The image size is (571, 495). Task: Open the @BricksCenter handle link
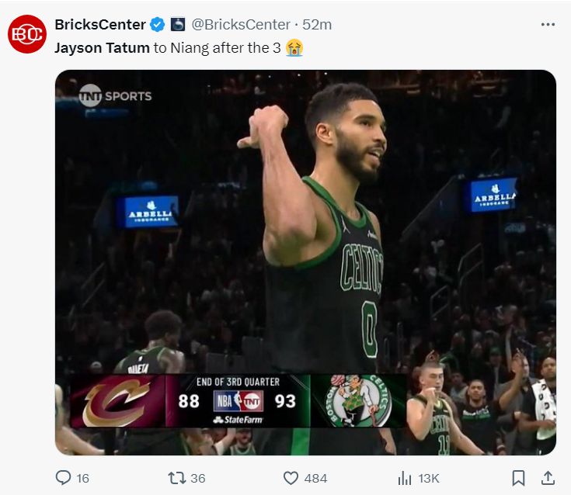click(240, 25)
